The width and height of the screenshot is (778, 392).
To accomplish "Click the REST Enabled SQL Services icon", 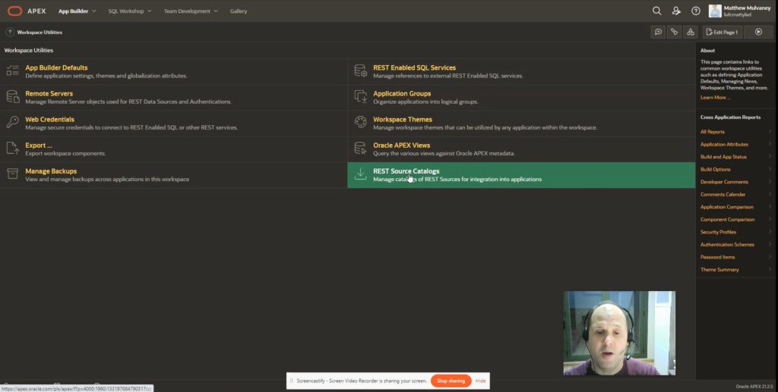I will click(x=360, y=71).
